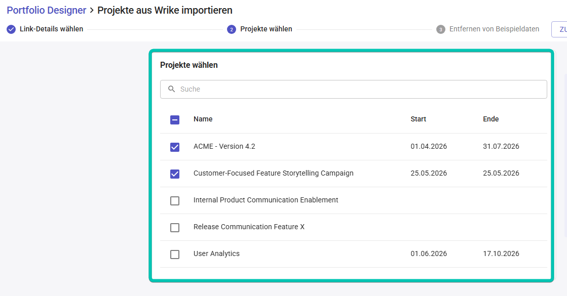567x296 pixels.
Task: Click the Start column header
Action: tap(418, 119)
